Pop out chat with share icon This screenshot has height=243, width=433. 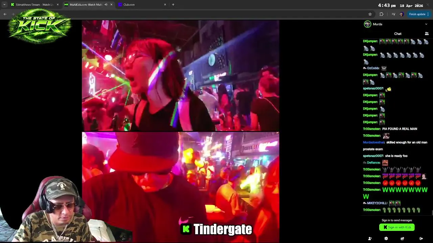[x=402, y=239]
